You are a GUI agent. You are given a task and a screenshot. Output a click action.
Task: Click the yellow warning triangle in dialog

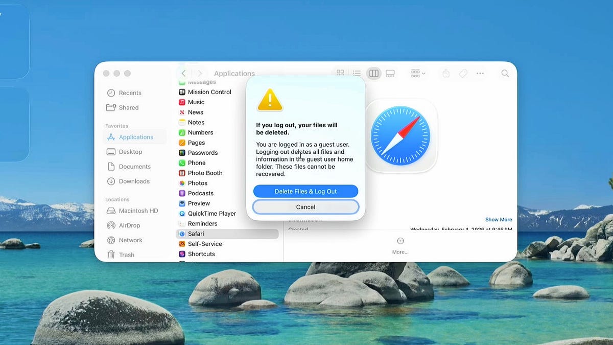[270, 100]
